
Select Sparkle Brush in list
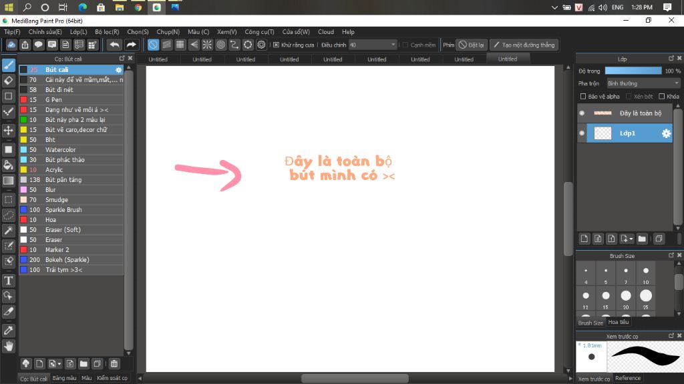[x=71, y=210]
